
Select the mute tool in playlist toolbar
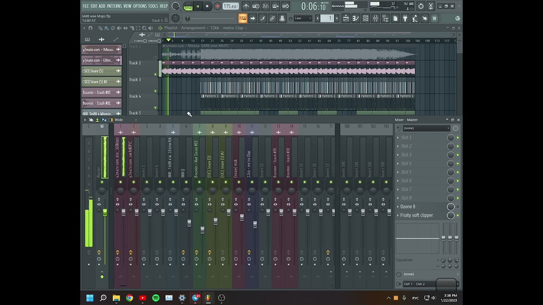pyautogui.click(x=119, y=28)
